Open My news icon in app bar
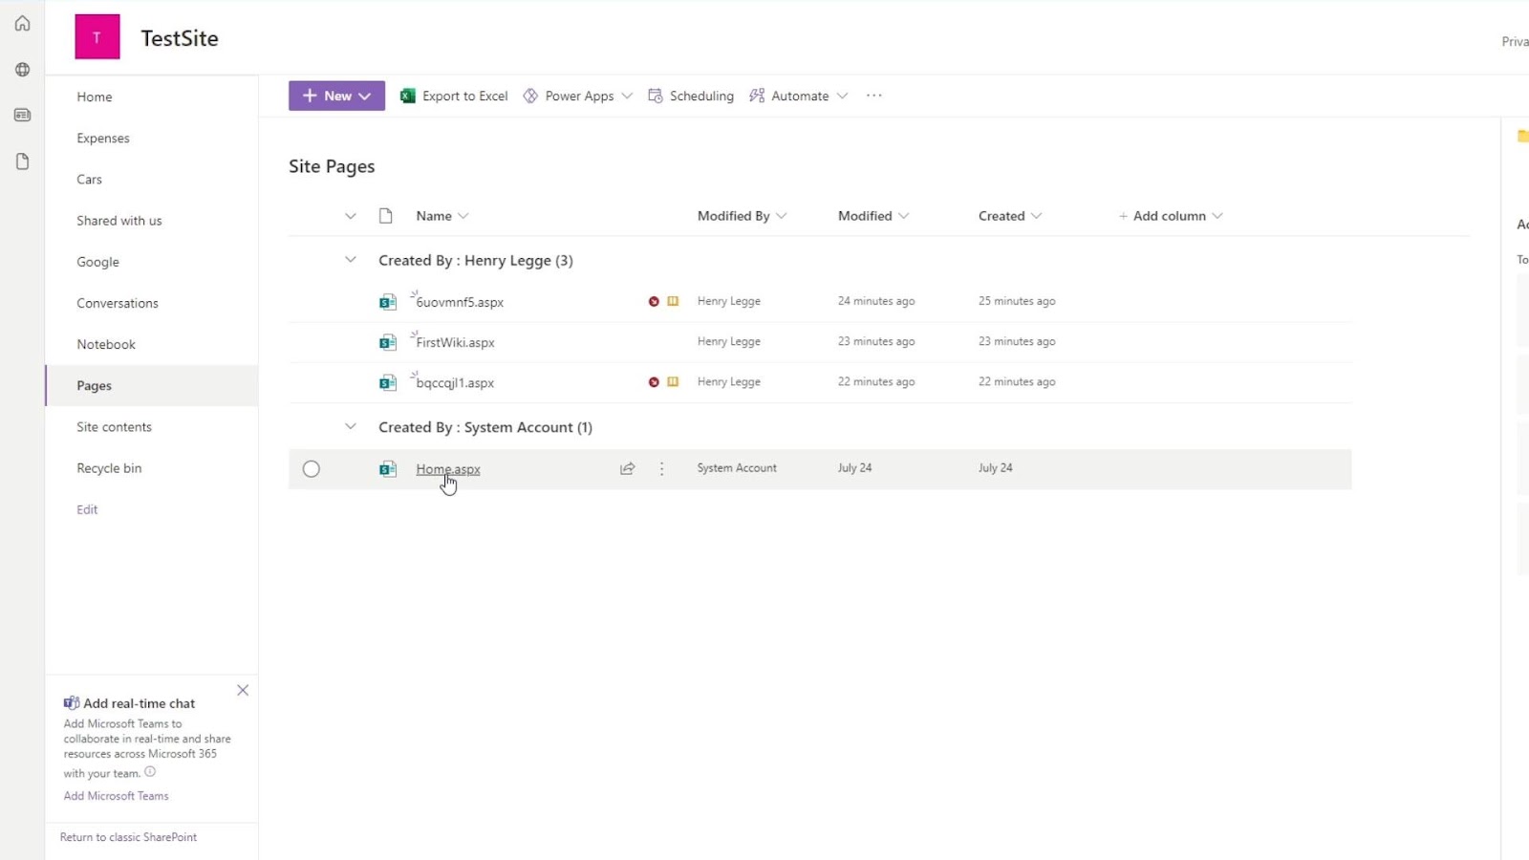 click(22, 115)
